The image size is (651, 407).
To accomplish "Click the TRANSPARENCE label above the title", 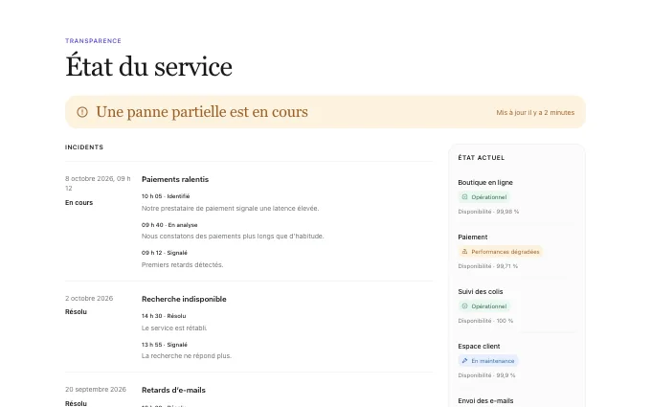I will pos(93,40).
